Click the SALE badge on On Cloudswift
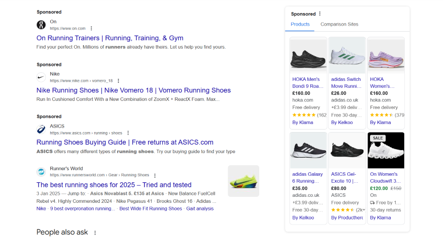 coord(378,138)
